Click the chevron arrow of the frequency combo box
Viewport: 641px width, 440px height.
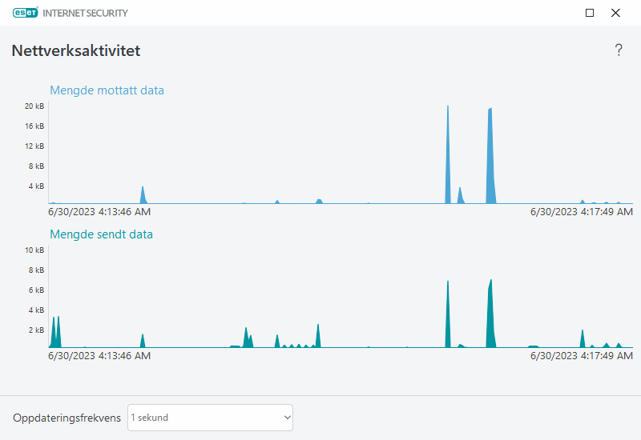(x=287, y=418)
